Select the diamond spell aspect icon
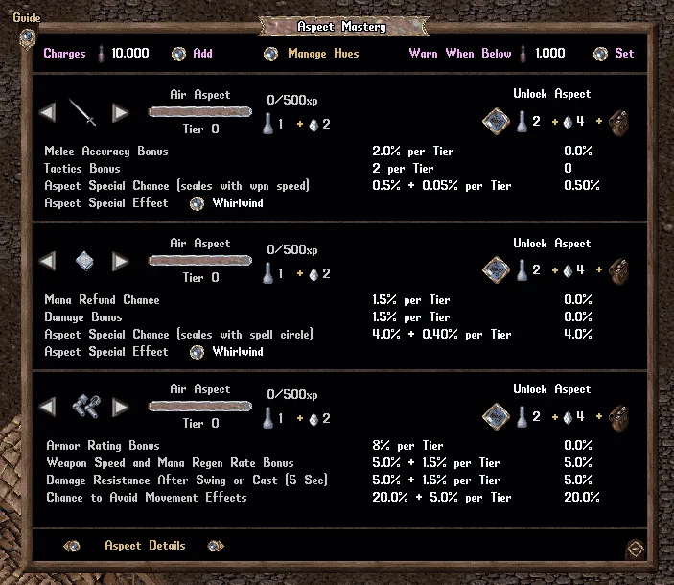Image resolution: width=674 pixels, height=585 pixels. pos(84,261)
